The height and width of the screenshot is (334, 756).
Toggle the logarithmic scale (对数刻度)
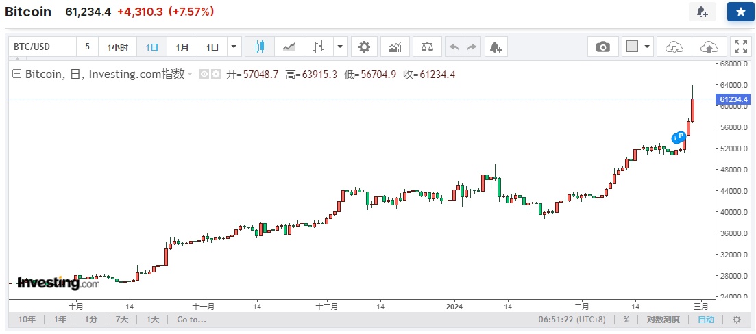[663, 319]
